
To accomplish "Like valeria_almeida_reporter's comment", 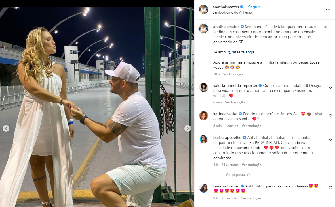I will pyautogui.click(x=330, y=87).
